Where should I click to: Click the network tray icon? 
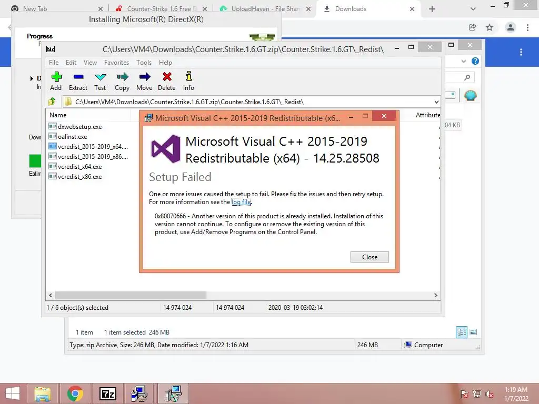(476, 394)
